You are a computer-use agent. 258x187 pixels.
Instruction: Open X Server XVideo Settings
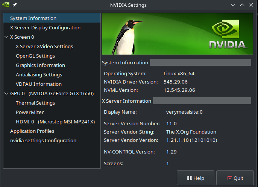pos(44,46)
